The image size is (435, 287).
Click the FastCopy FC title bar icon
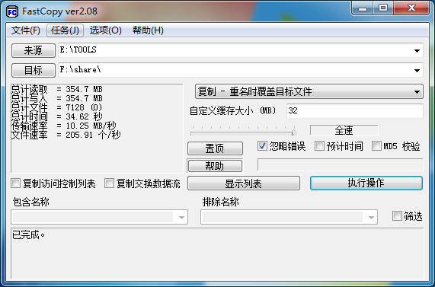pos(12,11)
